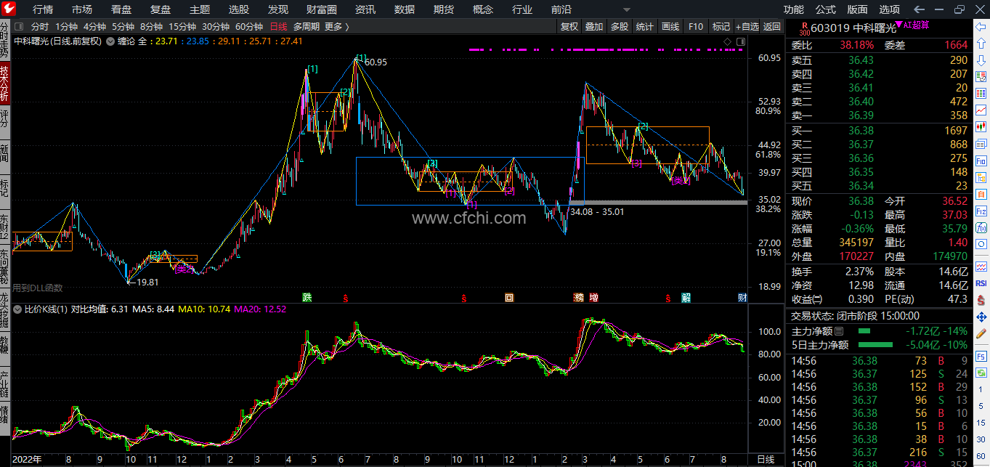This screenshot has height=467, width=990.
Task: Expand the 更多 periods list
Action: pos(336,27)
